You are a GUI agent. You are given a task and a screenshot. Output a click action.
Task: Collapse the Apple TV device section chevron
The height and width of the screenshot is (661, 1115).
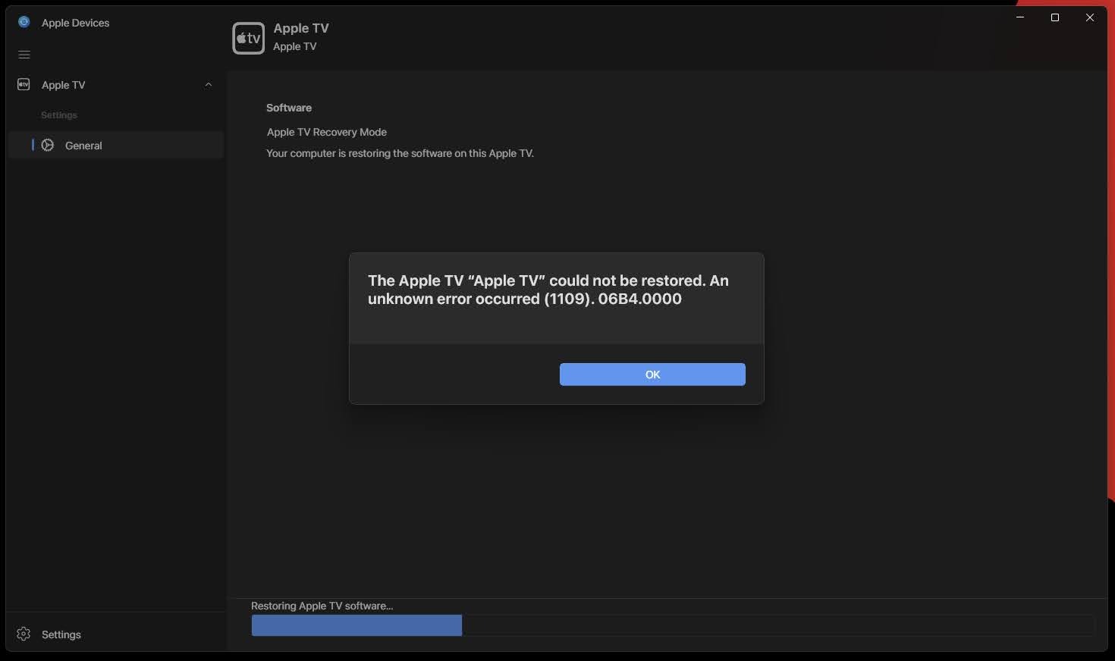point(209,85)
